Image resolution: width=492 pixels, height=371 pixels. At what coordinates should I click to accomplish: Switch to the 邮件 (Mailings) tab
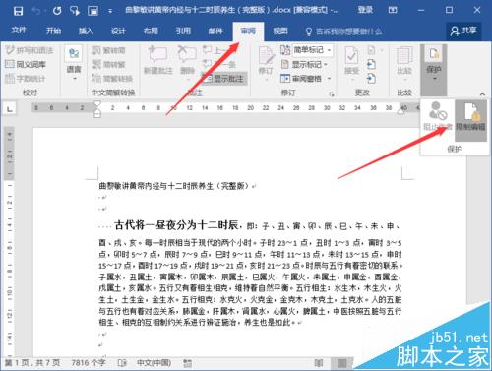215,31
